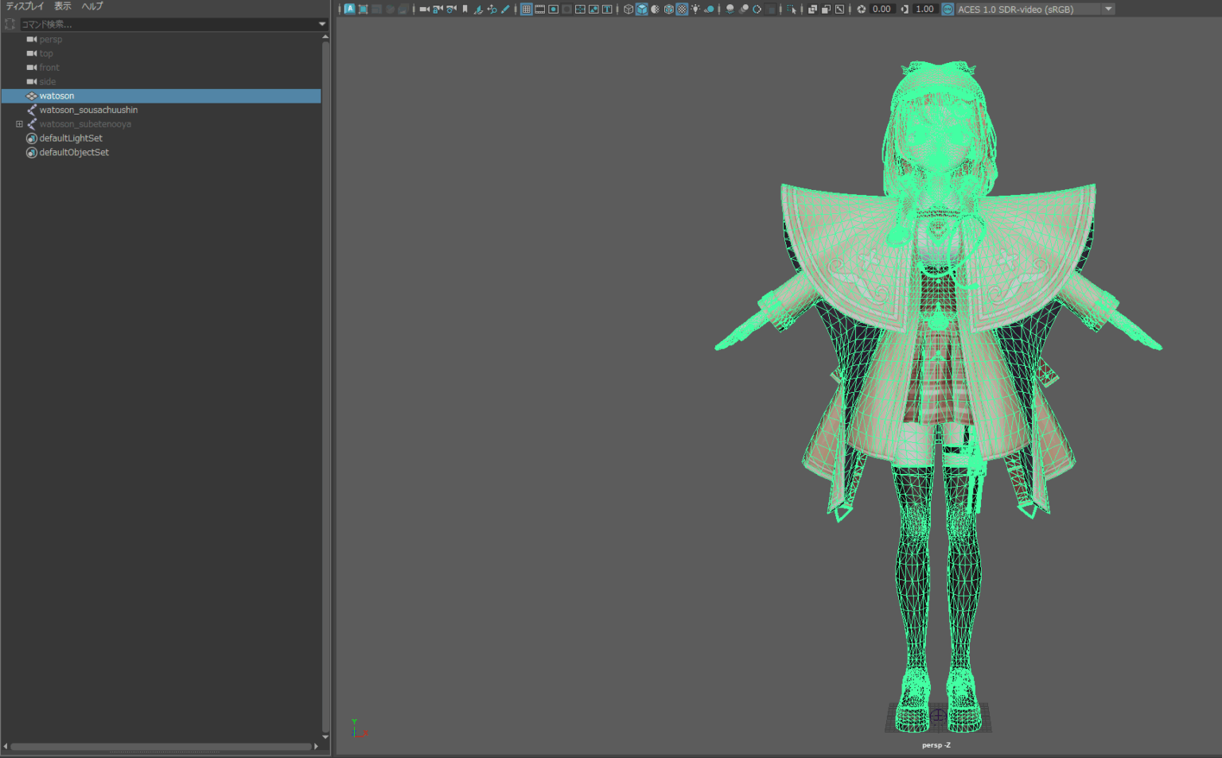Select the 2D Pan/Zoom tool icon

click(x=492, y=10)
